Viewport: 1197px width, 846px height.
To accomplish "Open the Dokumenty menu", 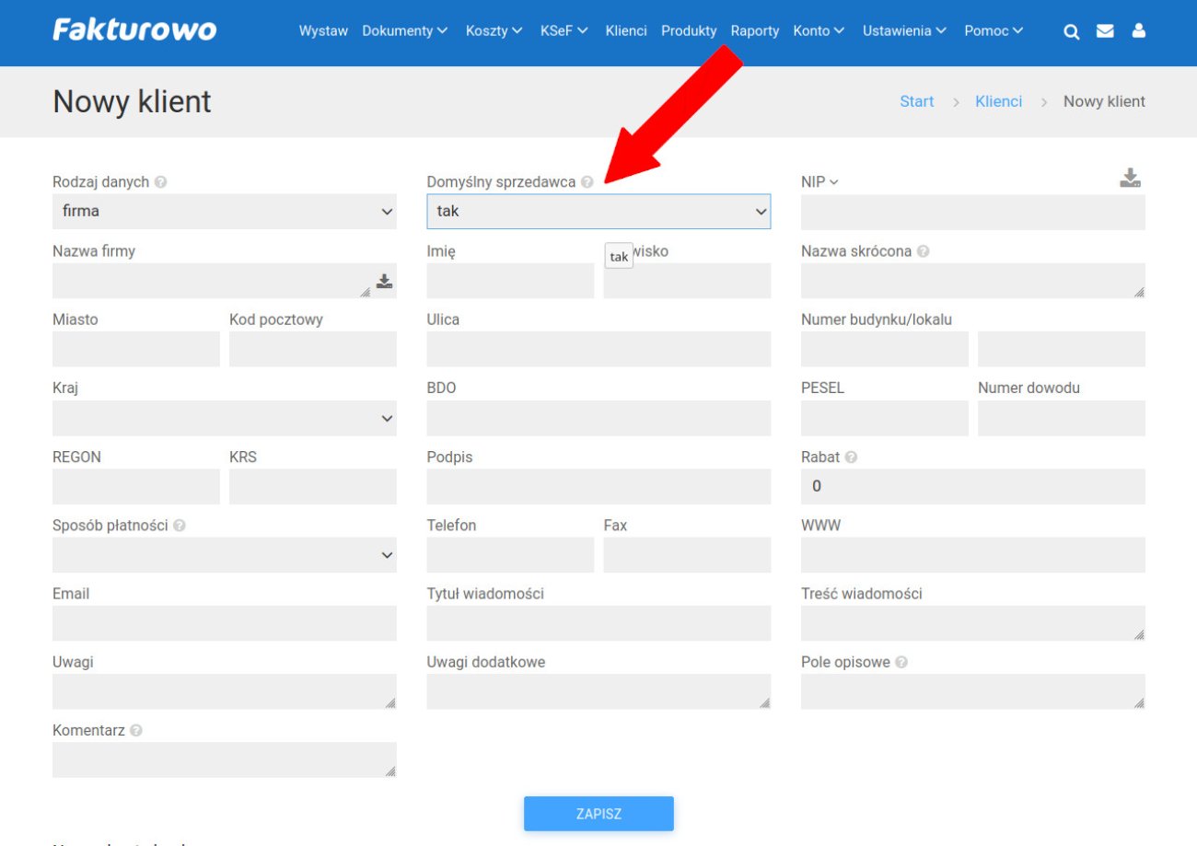I will pos(404,31).
